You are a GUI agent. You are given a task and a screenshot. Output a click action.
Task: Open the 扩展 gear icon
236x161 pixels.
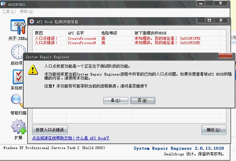19,127
